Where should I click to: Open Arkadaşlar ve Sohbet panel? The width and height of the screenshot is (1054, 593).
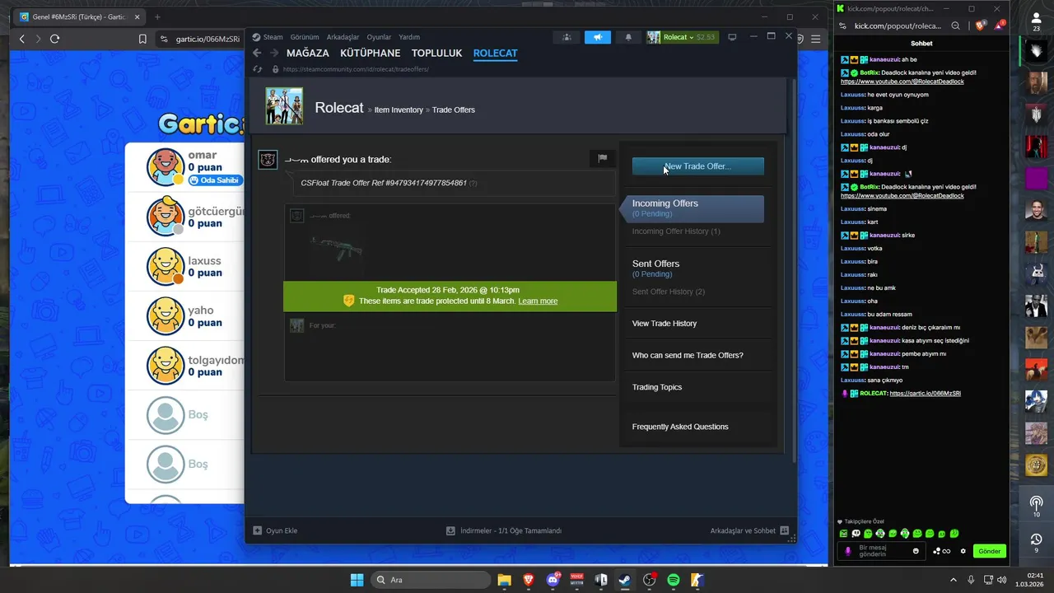(749, 530)
